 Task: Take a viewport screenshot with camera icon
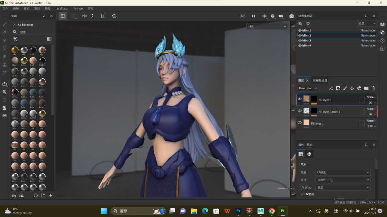(291, 16)
